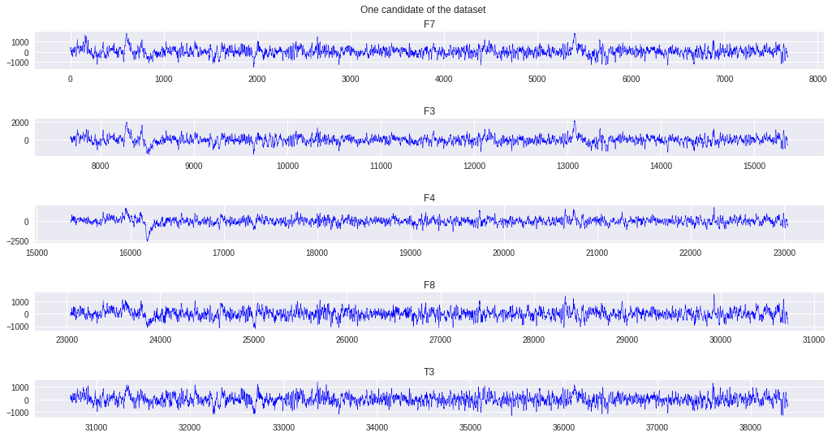The height and width of the screenshot is (437, 832).
Task: Click x-axis tick label 4000
Action: [x=443, y=79]
